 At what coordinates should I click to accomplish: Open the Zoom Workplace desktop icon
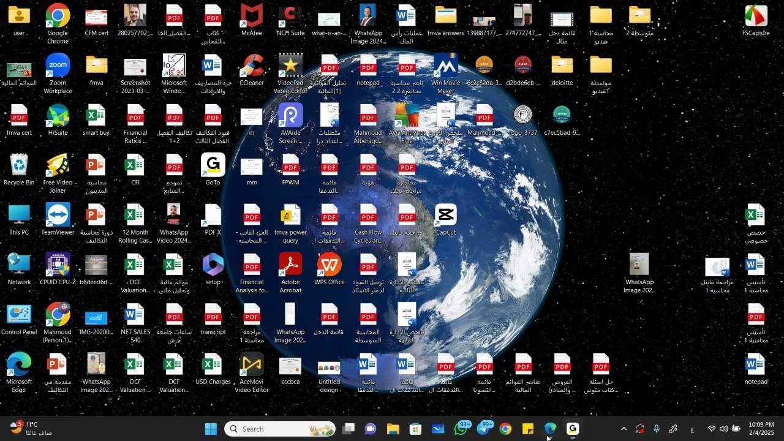tap(58, 73)
